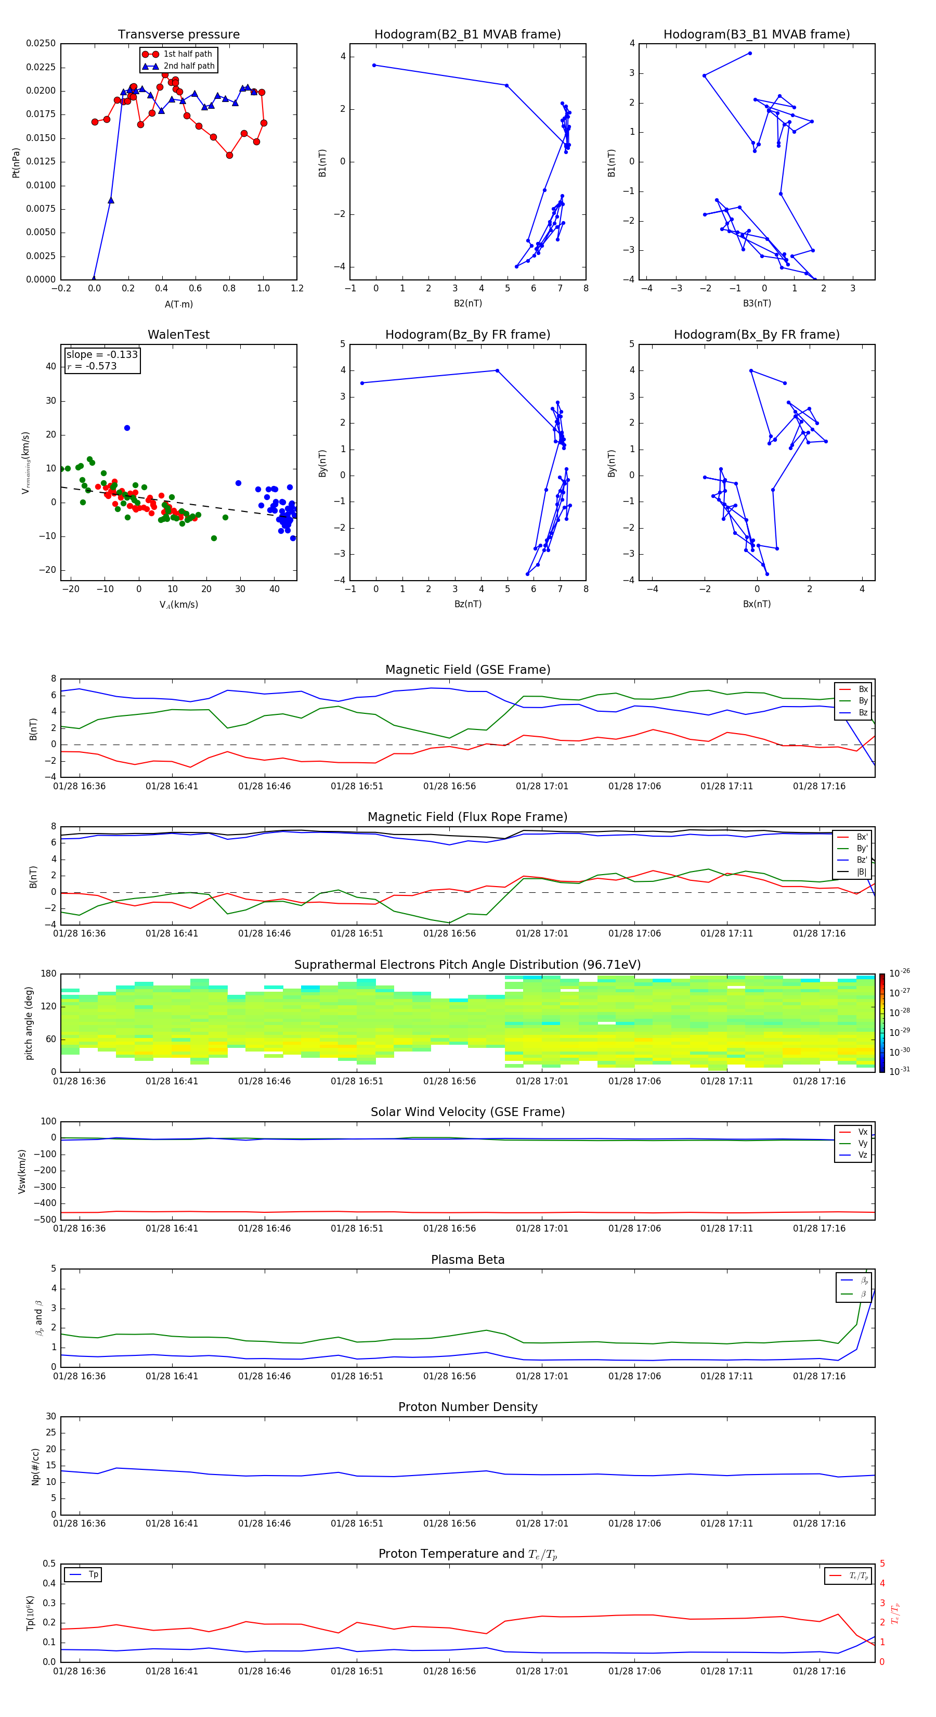Screen dimensions: 936x1717
Task: Click the 'Hodogram(B2_B1 MVAB frame)' title
Action: pos(467,35)
